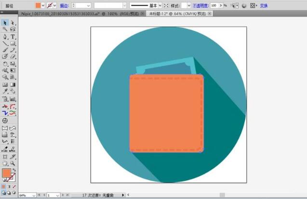Viewport: 307px width, 199px height.
Task: Open the stroke color dropdown arrow
Action: click(55, 5)
